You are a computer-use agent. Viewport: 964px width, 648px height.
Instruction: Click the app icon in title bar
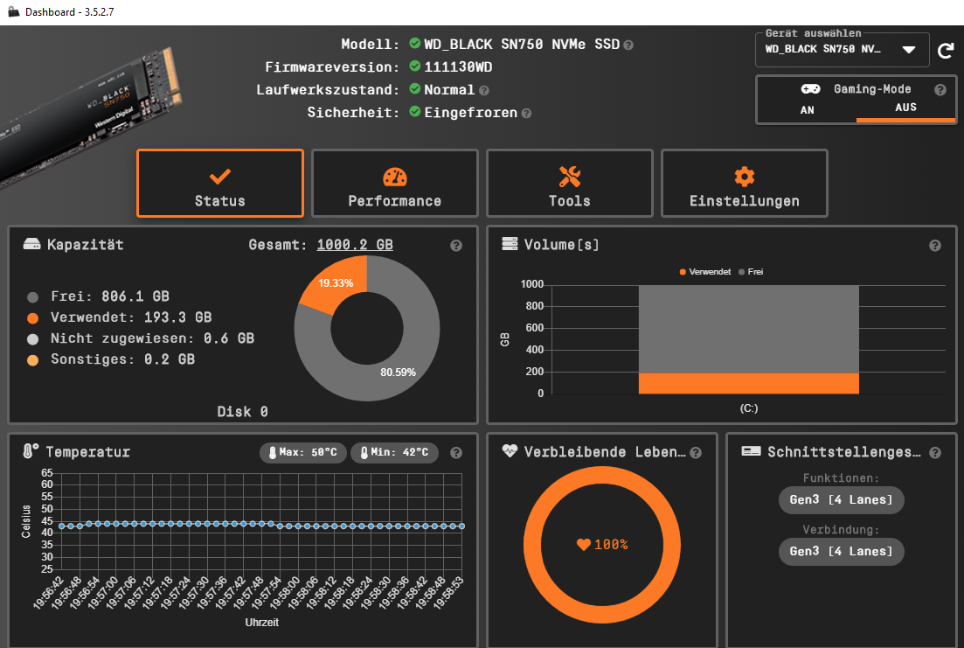(x=13, y=11)
